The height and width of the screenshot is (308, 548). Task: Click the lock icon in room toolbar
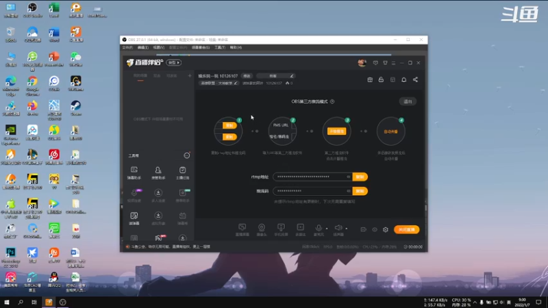(381, 79)
